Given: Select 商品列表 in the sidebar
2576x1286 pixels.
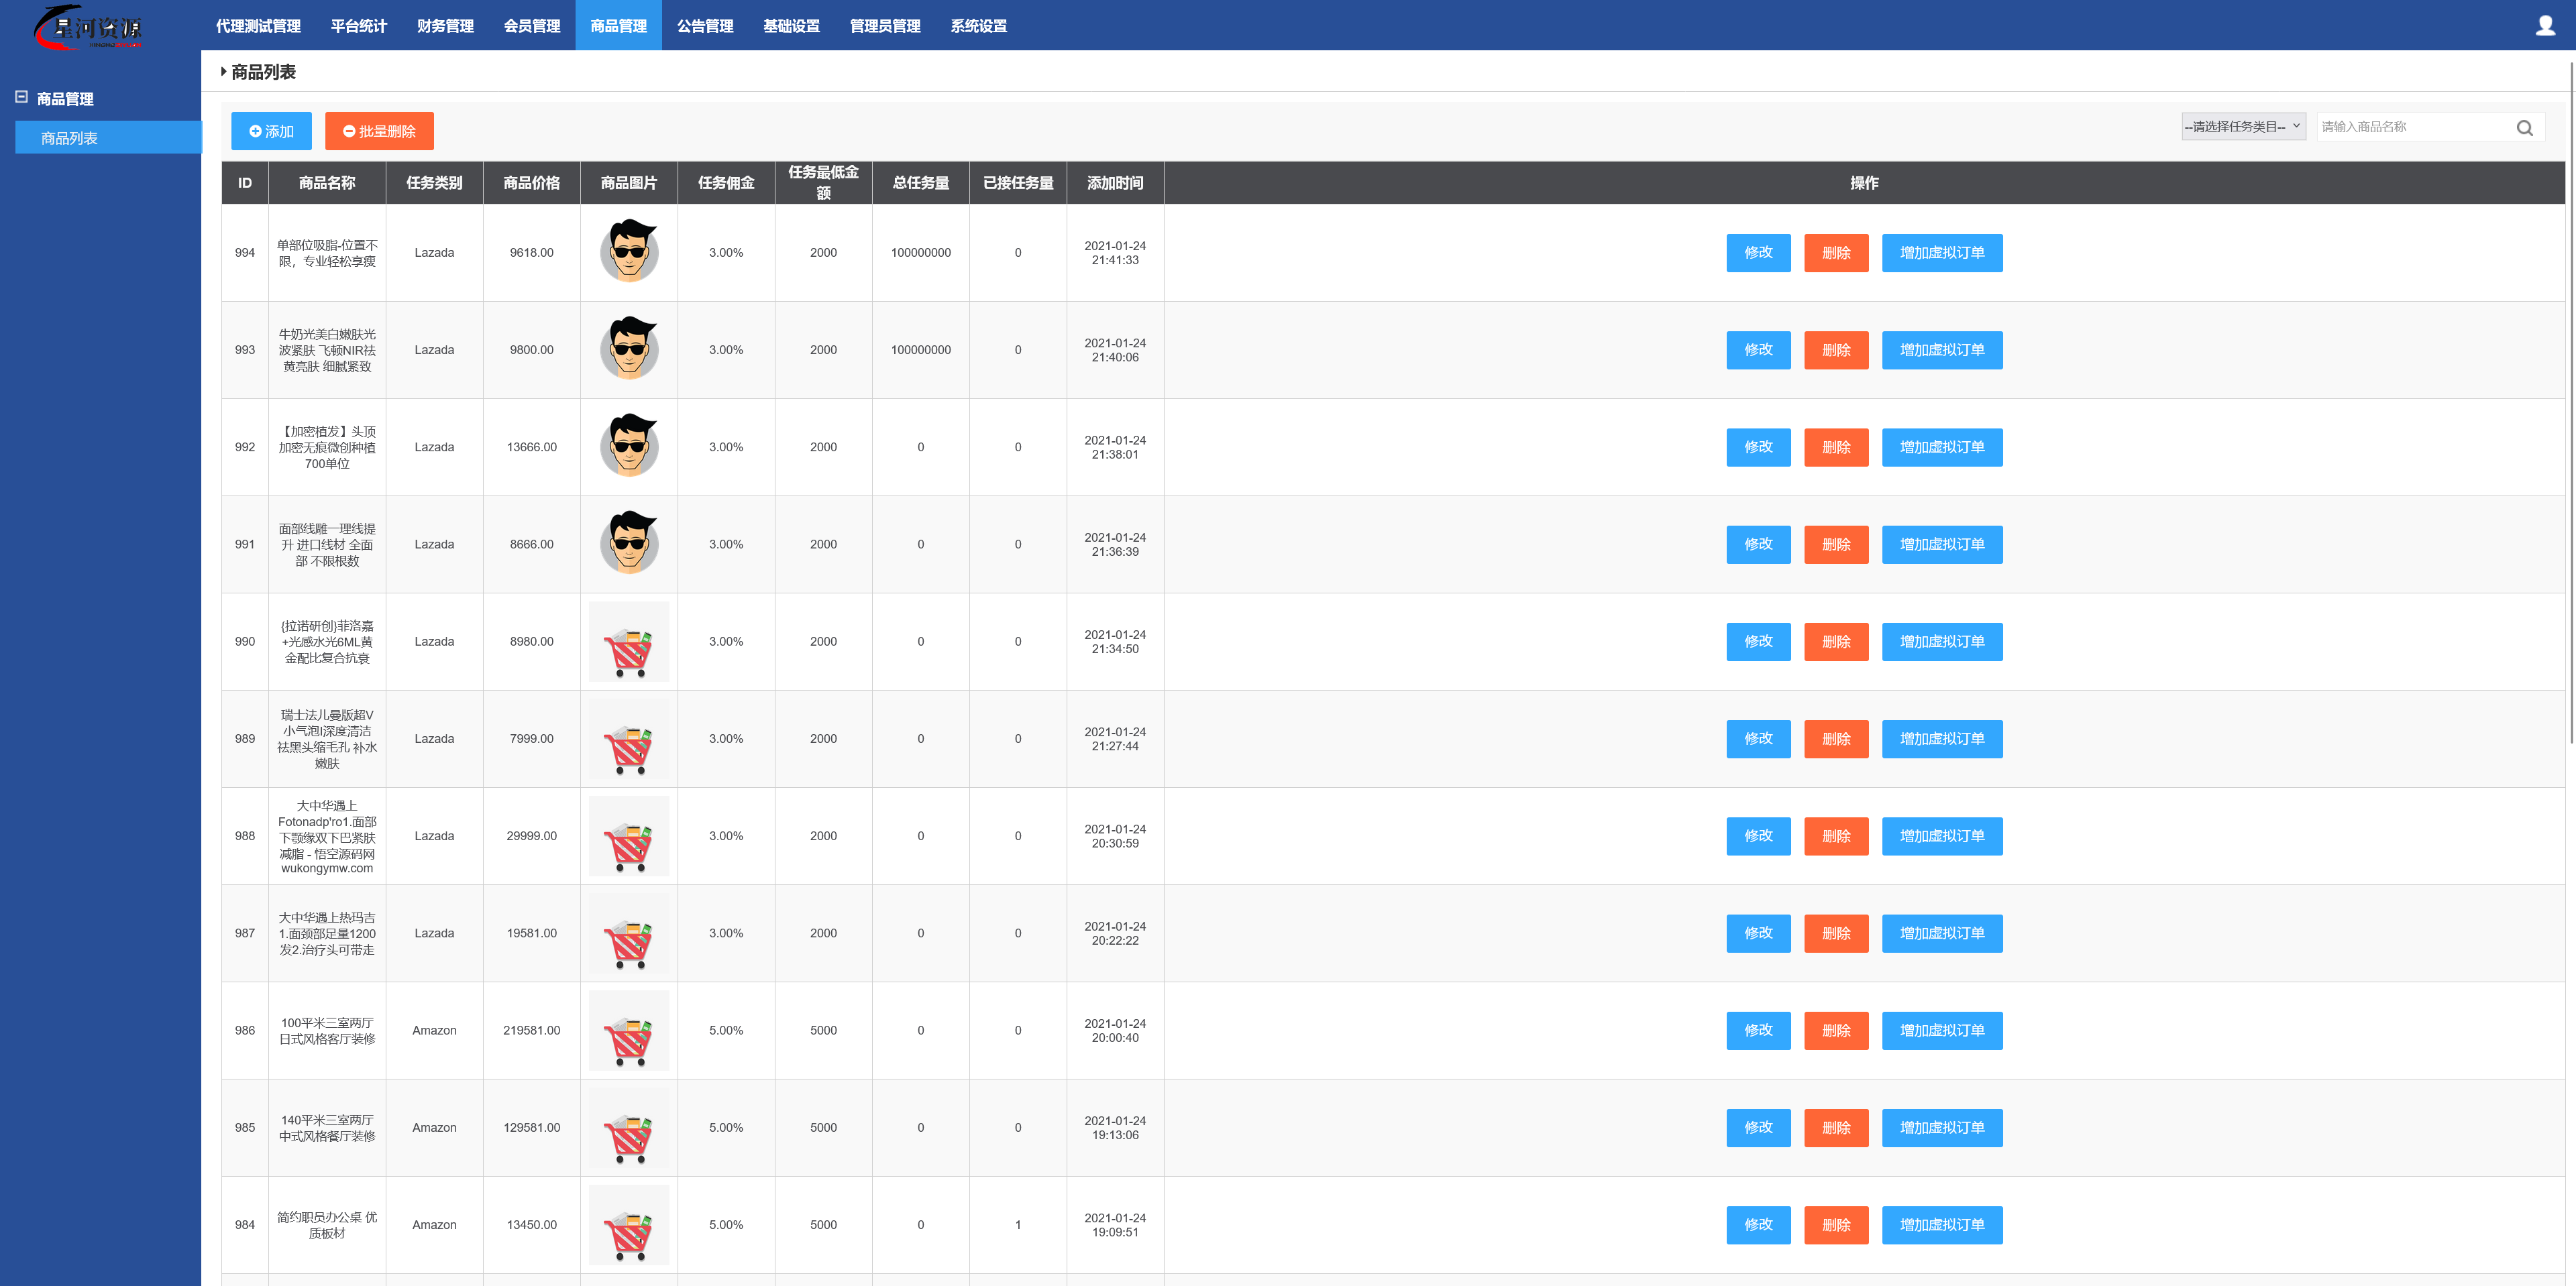Looking at the screenshot, I should pyautogui.click(x=108, y=138).
